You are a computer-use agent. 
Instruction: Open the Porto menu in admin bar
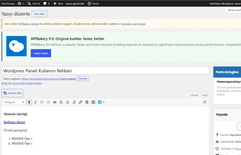[93, 3]
